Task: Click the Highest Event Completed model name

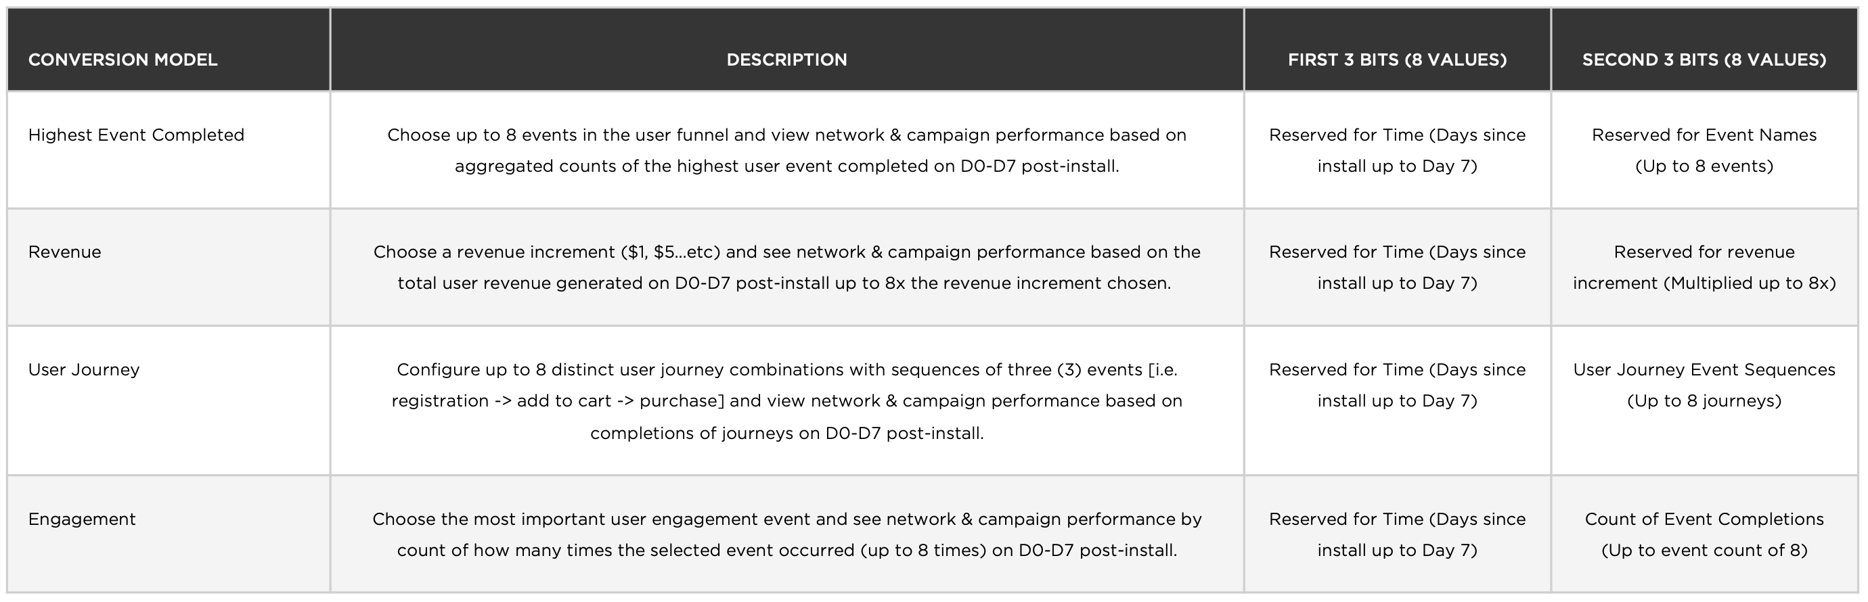Action: (136, 135)
